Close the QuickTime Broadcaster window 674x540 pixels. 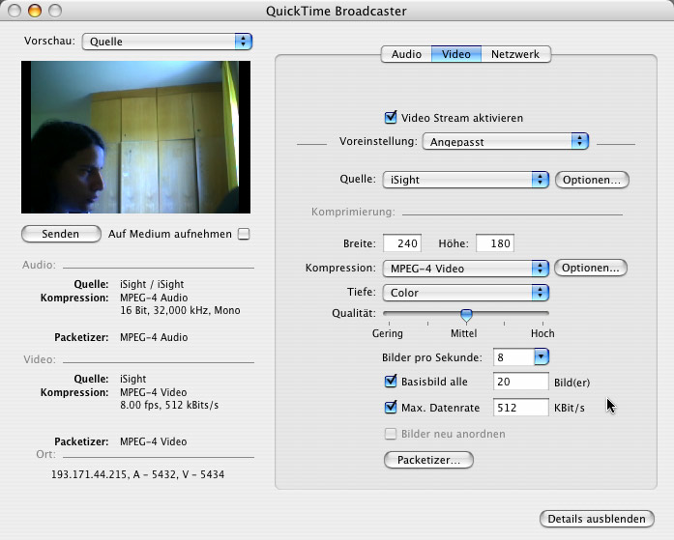click(15, 11)
